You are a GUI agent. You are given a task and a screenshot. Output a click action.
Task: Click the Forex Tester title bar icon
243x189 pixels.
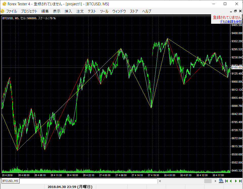tap(4, 4)
